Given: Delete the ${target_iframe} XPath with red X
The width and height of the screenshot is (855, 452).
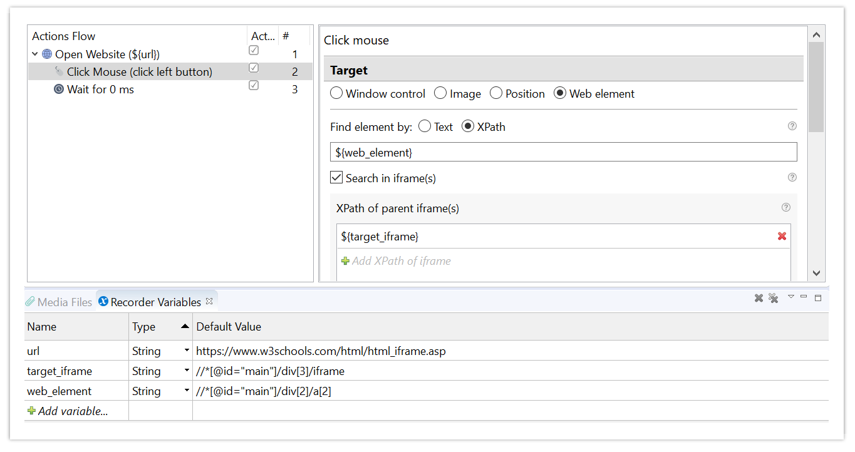Looking at the screenshot, I should (x=782, y=236).
